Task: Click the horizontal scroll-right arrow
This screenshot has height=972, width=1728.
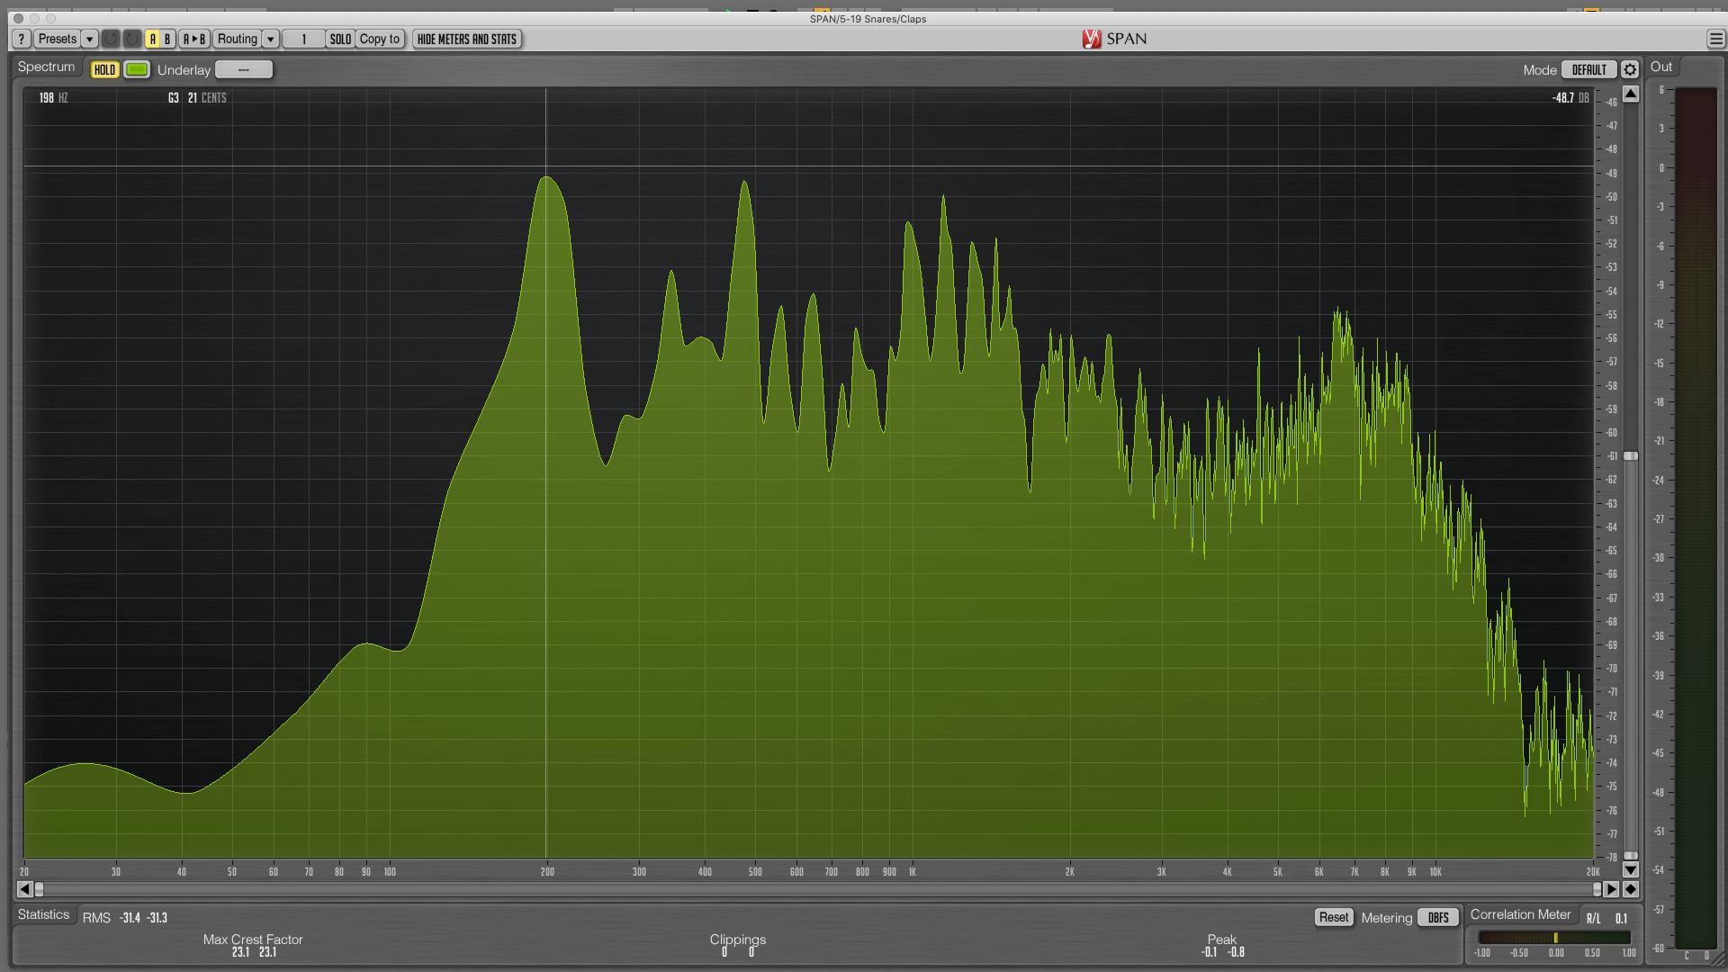Action: (x=1612, y=889)
